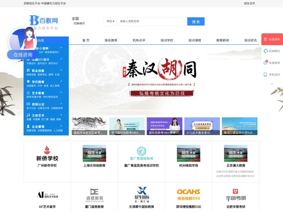This screenshot has height=212, width=283.
Task: Click the 招生合作 link in top bar
Action: click(250, 4)
